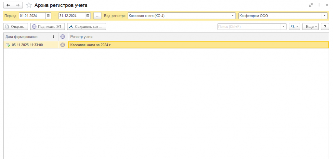333x159 pixels.
Task: Expand the organization dropdown arrow
Action: tap(325, 16)
